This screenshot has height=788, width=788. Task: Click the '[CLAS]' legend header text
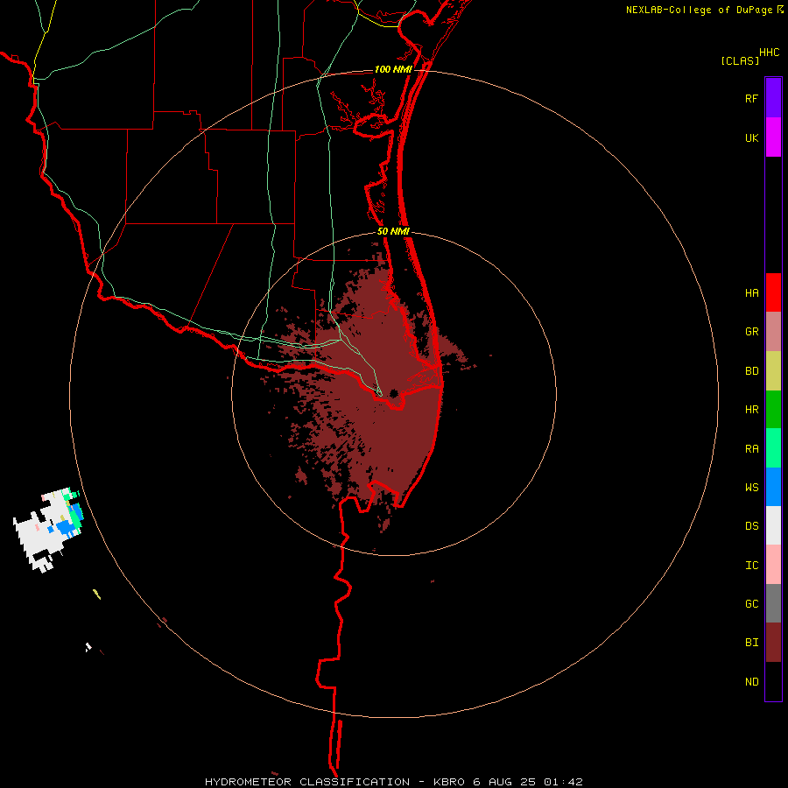(740, 60)
